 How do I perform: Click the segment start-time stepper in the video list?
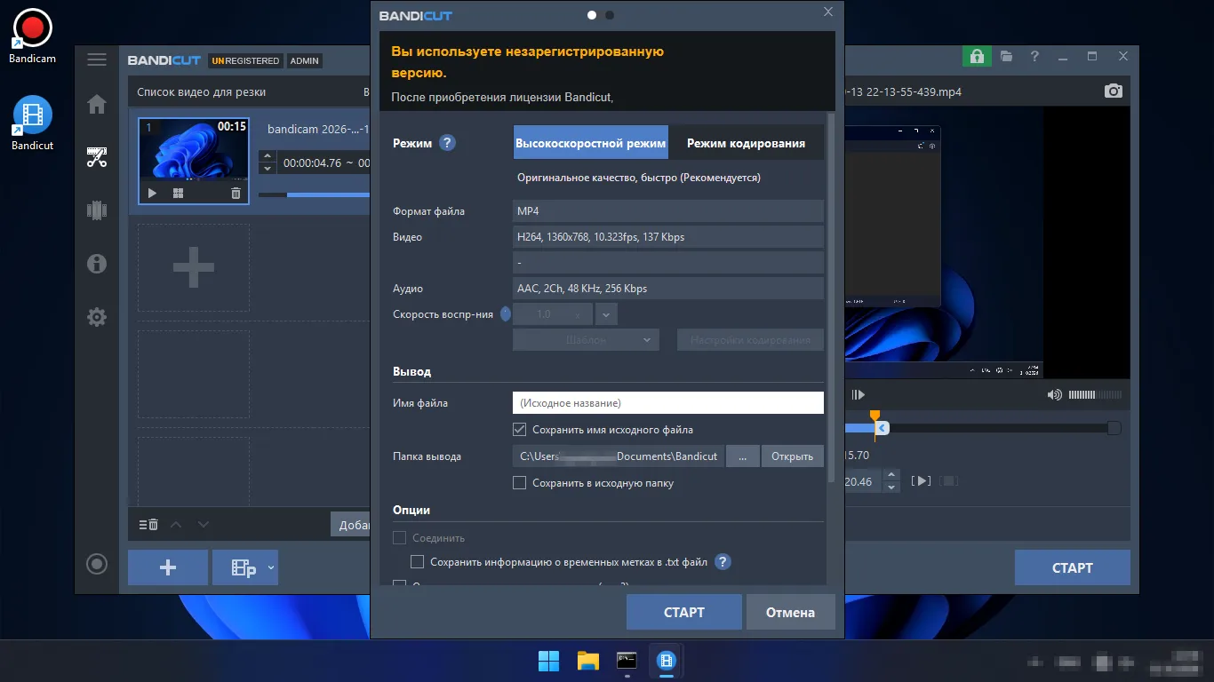(267, 163)
